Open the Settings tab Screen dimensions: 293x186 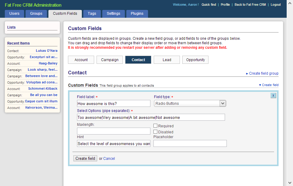pos(113,14)
